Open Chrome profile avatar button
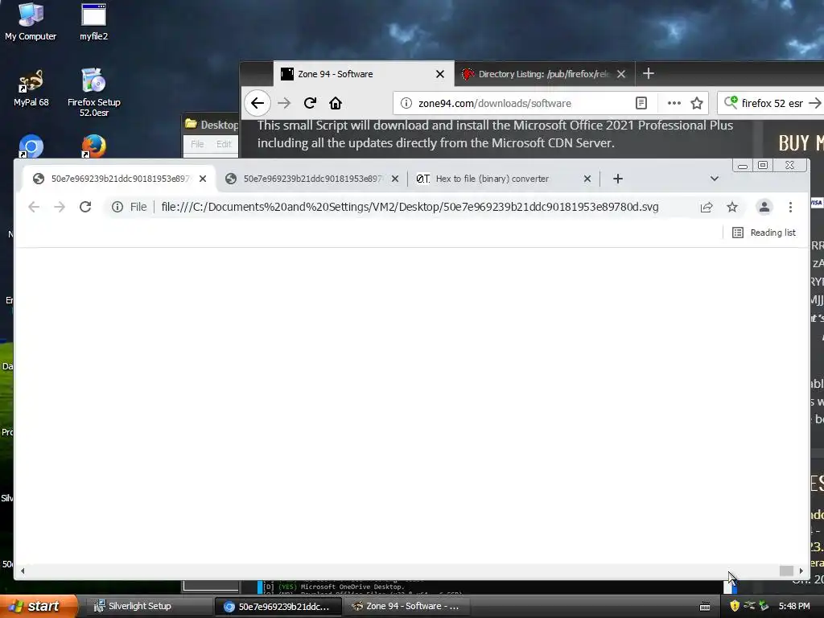The height and width of the screenshot is (618, 824). (764, 207)
